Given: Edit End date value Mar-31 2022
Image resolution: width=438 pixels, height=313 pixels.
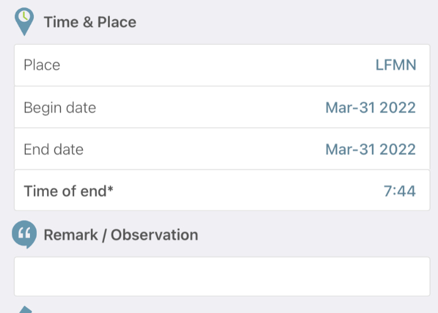Looking at the screenshot, I should [371, 149].
